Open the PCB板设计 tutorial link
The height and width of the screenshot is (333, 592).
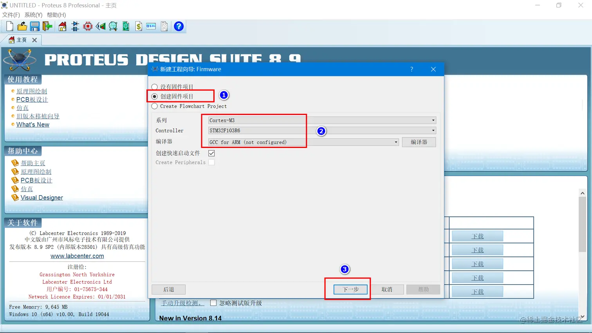32,99
